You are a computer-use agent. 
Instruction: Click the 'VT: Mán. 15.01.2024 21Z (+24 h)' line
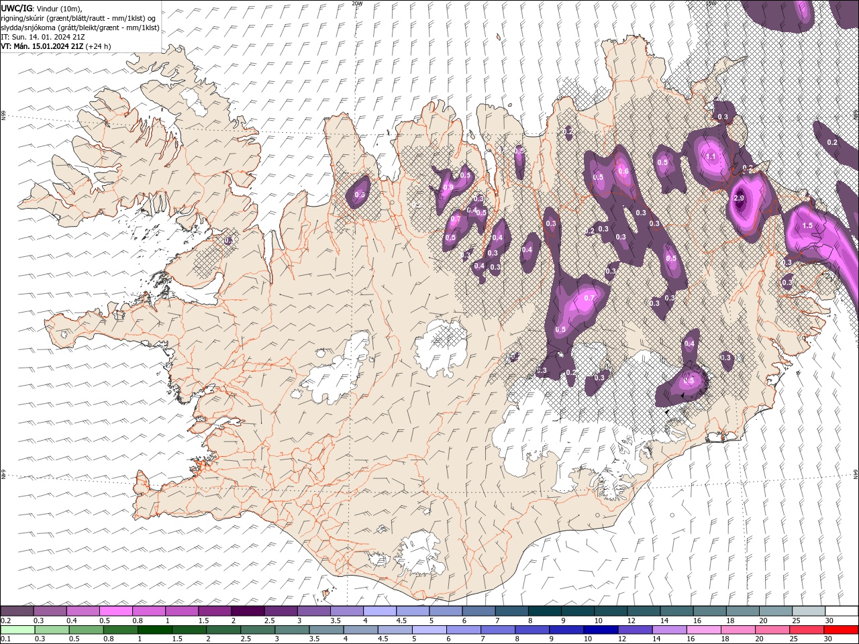click(x=56, y=46)
